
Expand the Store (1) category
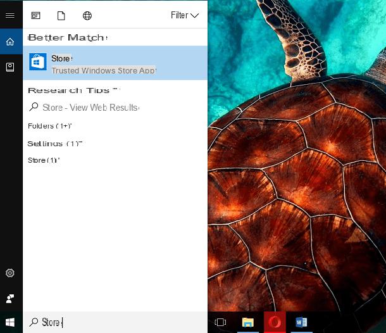point(44,160)
